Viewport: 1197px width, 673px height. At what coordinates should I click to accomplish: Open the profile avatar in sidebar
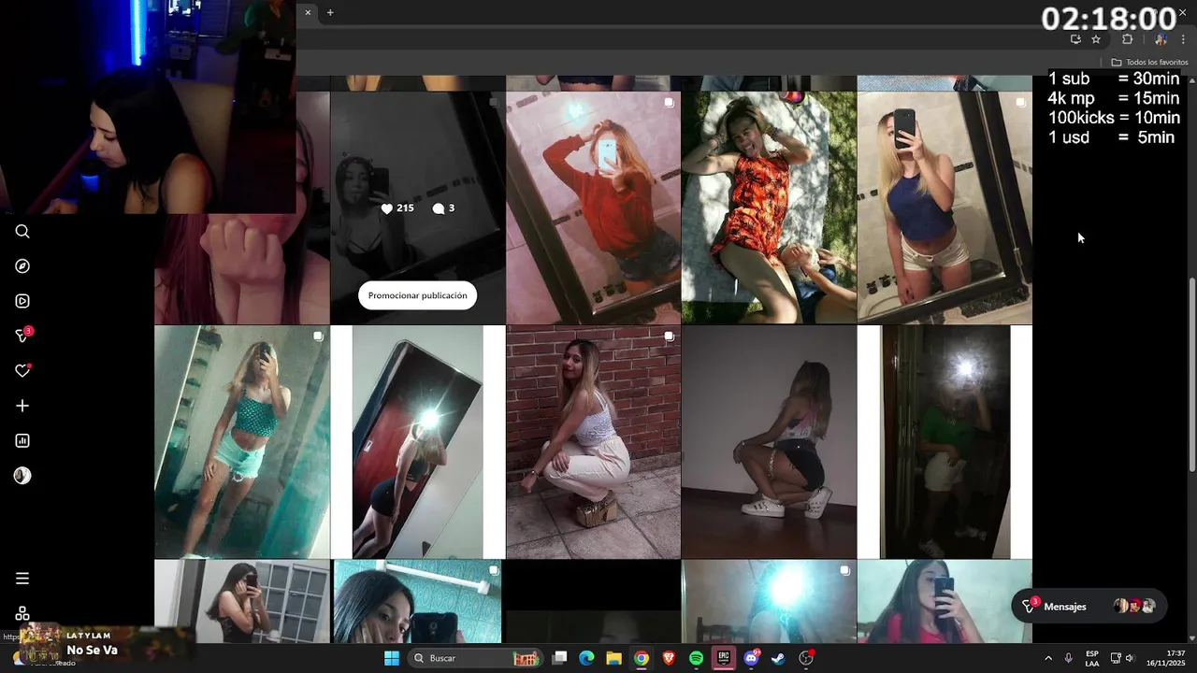22,476
